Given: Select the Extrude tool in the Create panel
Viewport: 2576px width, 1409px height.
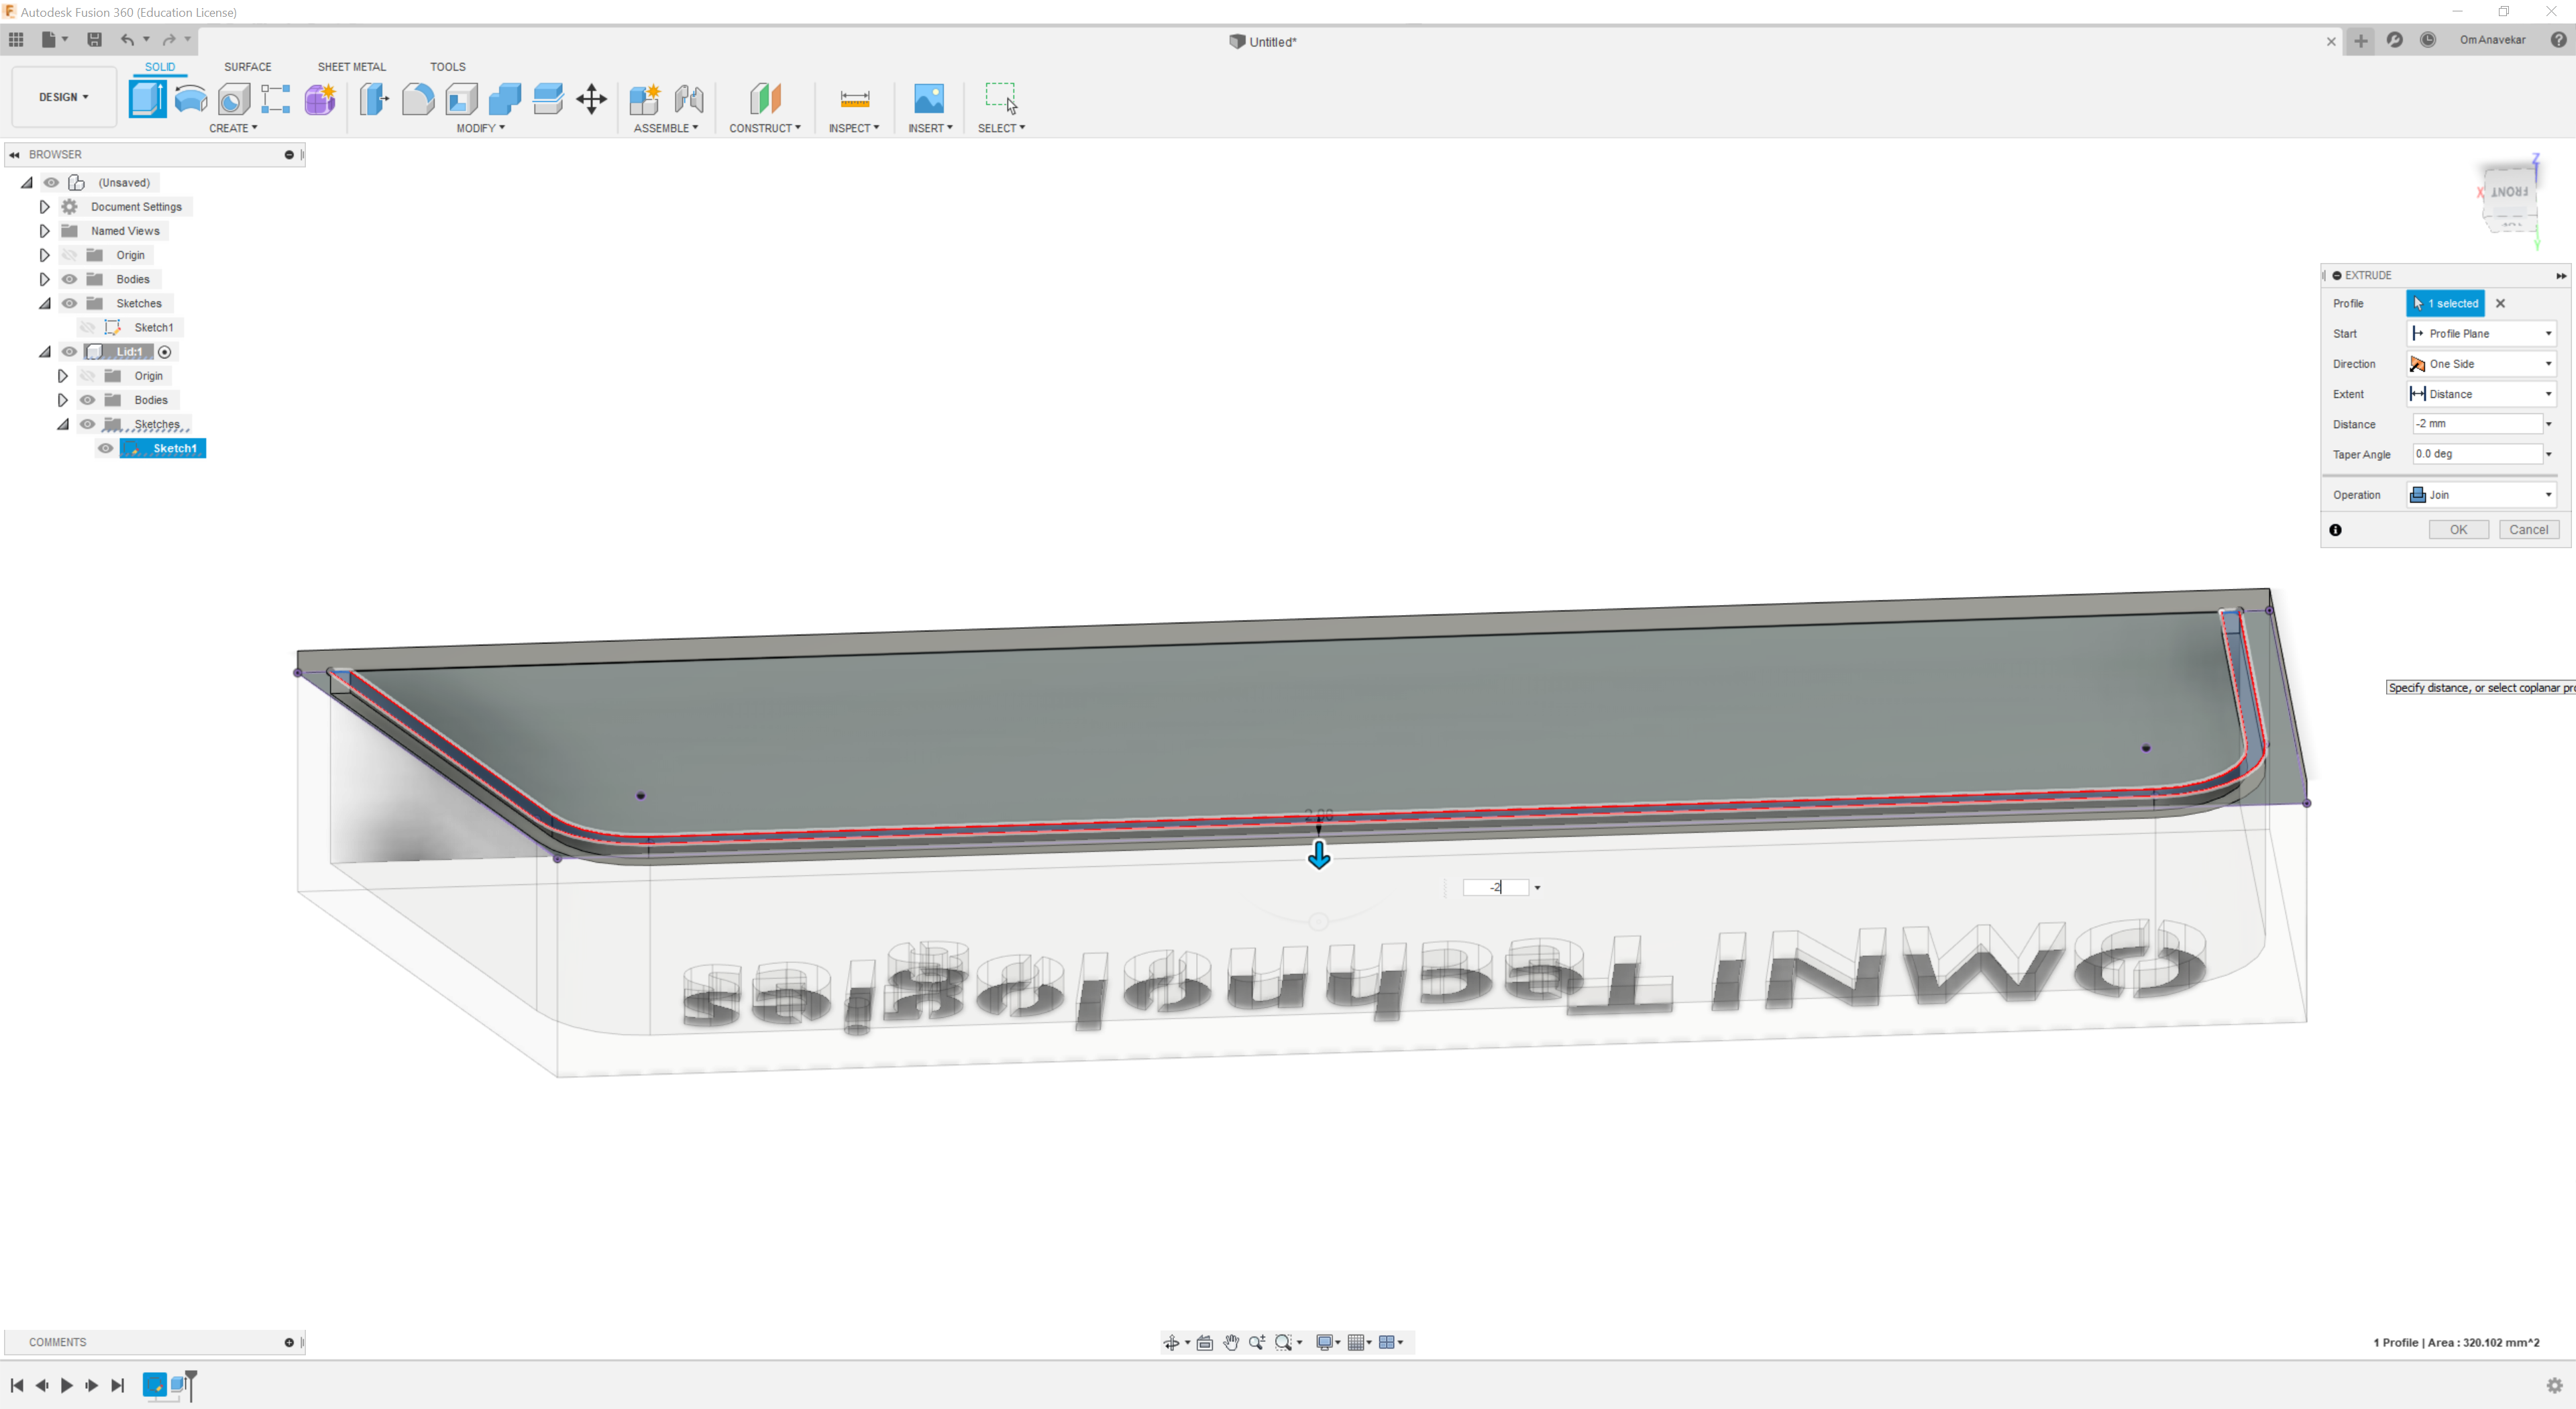Looking at the screenshot, I should (147, 99).
